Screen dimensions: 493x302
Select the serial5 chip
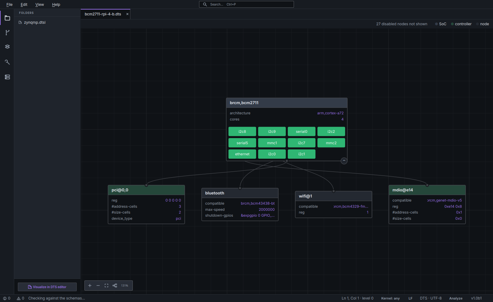[x=242, y=143]
